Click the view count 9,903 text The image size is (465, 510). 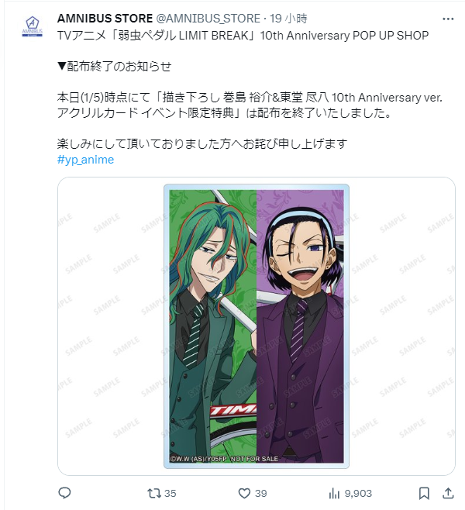coord(358,494)
